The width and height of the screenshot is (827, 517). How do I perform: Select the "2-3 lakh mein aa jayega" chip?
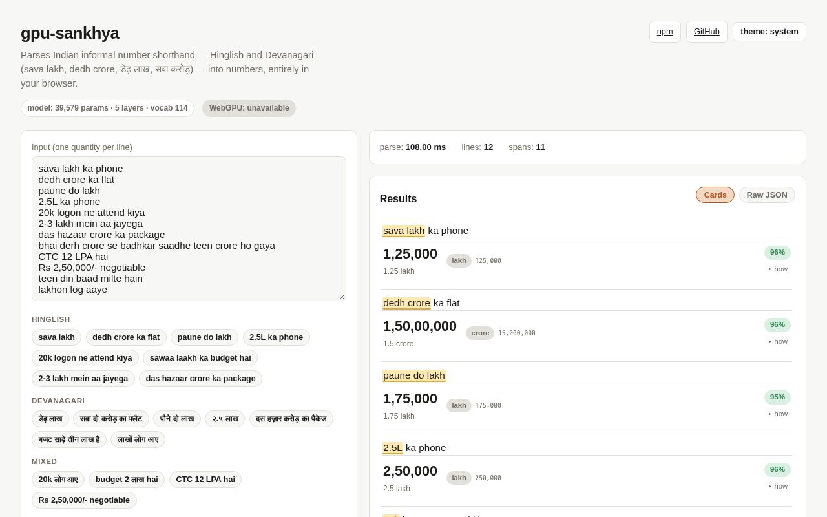pos(83,379)
